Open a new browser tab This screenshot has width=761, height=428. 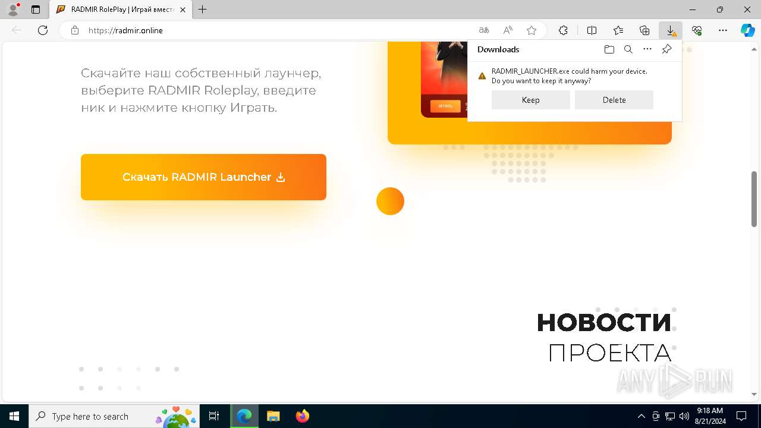[203, 10]
